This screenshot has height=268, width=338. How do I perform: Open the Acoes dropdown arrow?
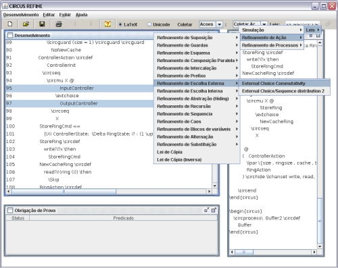(x=219, y=24)
